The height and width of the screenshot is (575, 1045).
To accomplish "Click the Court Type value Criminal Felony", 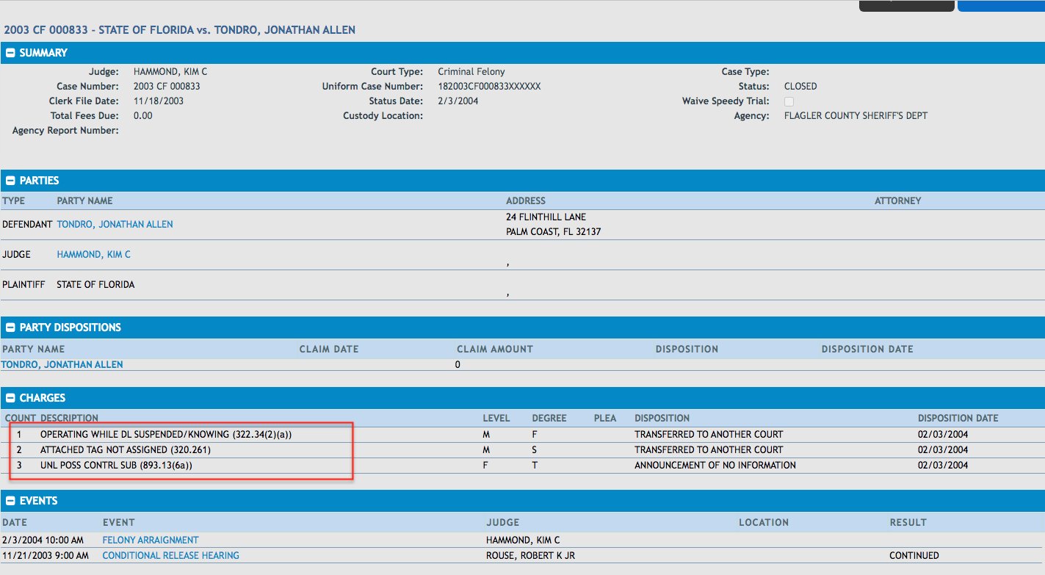I will [x=471, y=71].
